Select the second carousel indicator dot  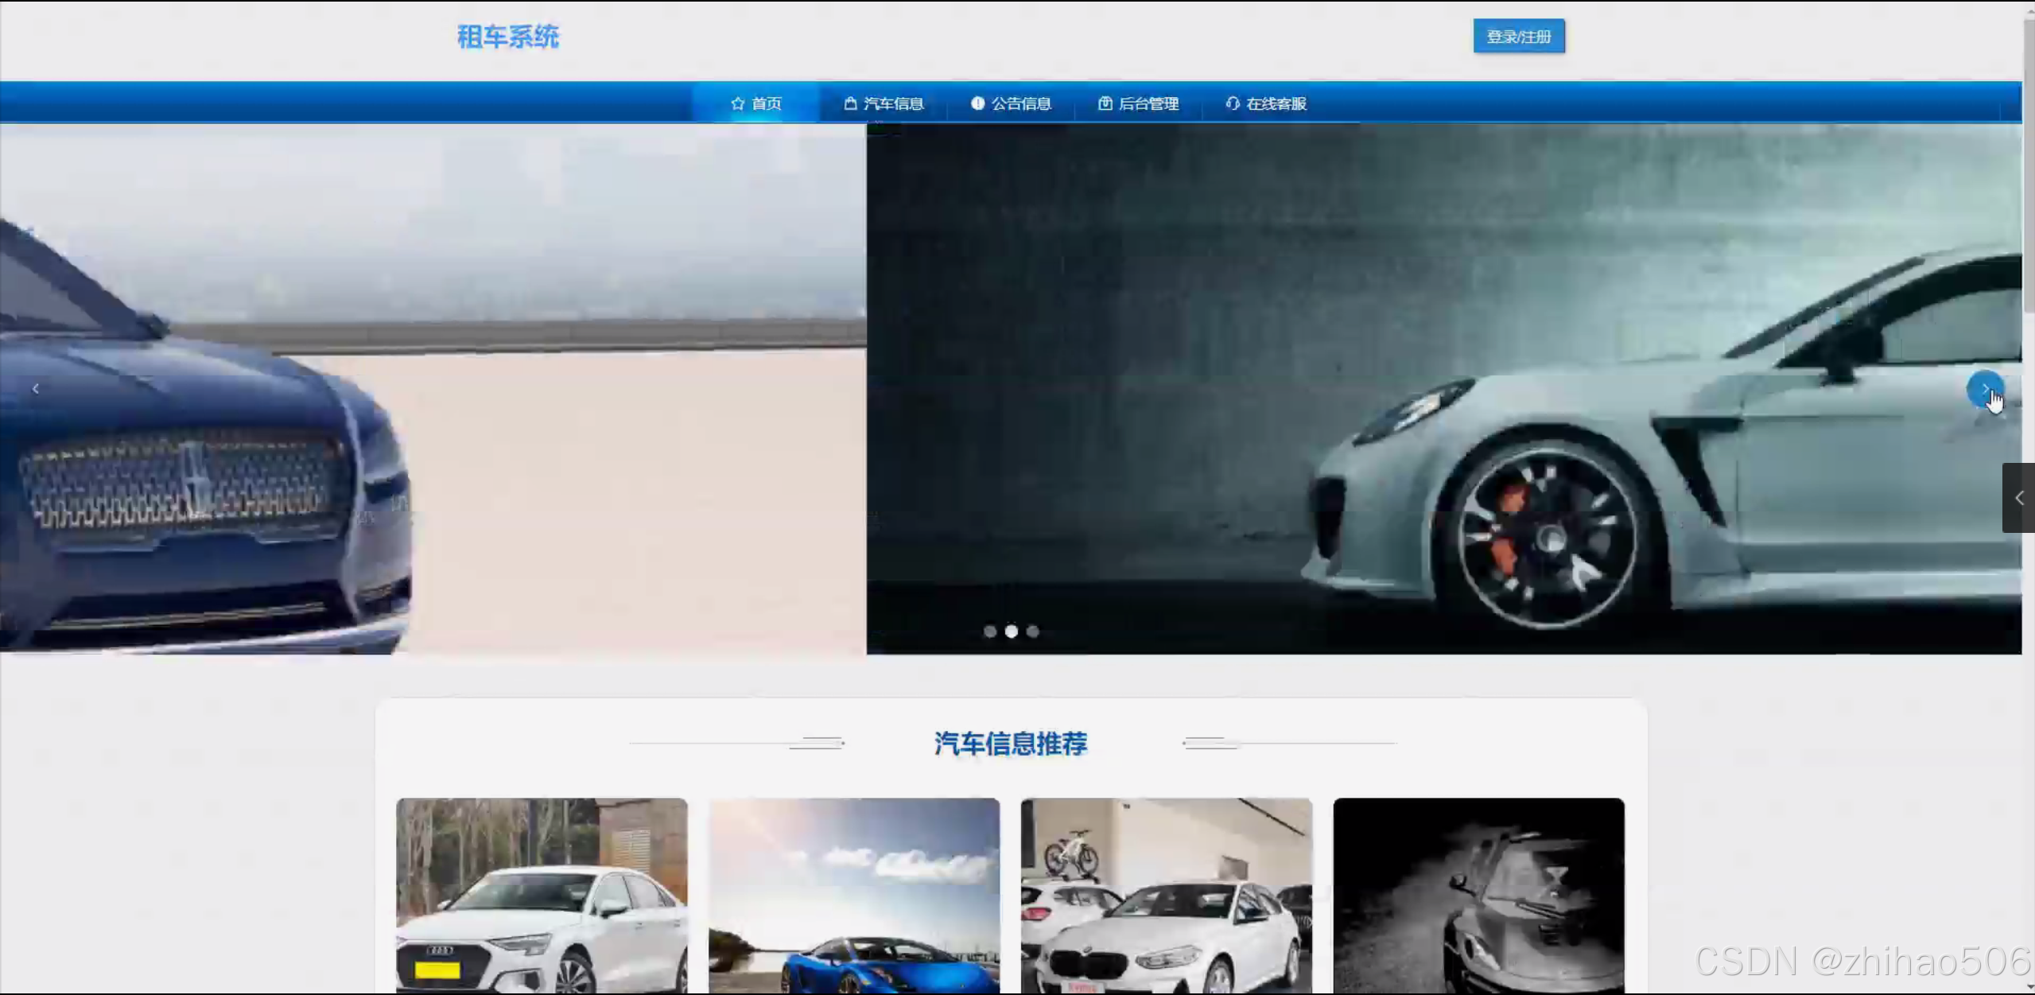tap(1012, 632)
